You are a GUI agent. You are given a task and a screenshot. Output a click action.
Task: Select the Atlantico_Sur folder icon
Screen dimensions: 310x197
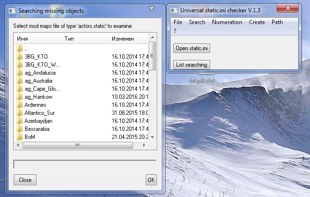[x=19, y=113]
